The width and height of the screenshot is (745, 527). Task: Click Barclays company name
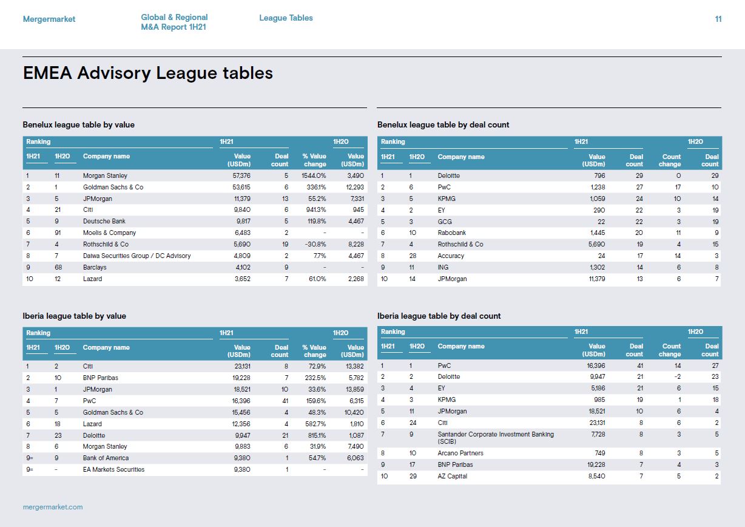95,267
